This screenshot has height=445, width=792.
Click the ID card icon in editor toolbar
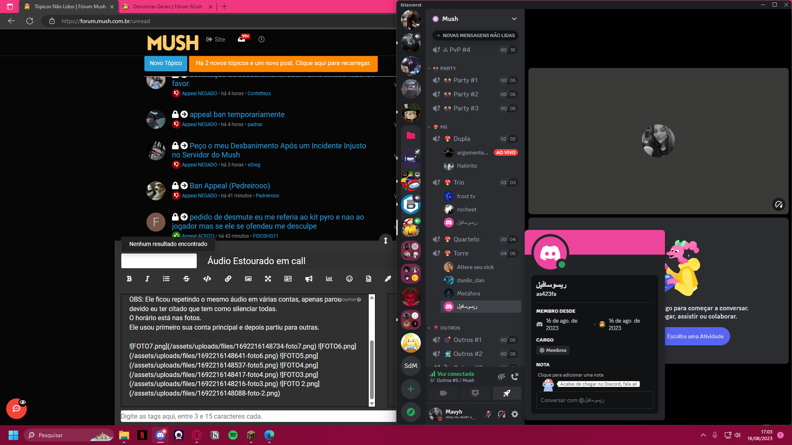tap(288, 279)
